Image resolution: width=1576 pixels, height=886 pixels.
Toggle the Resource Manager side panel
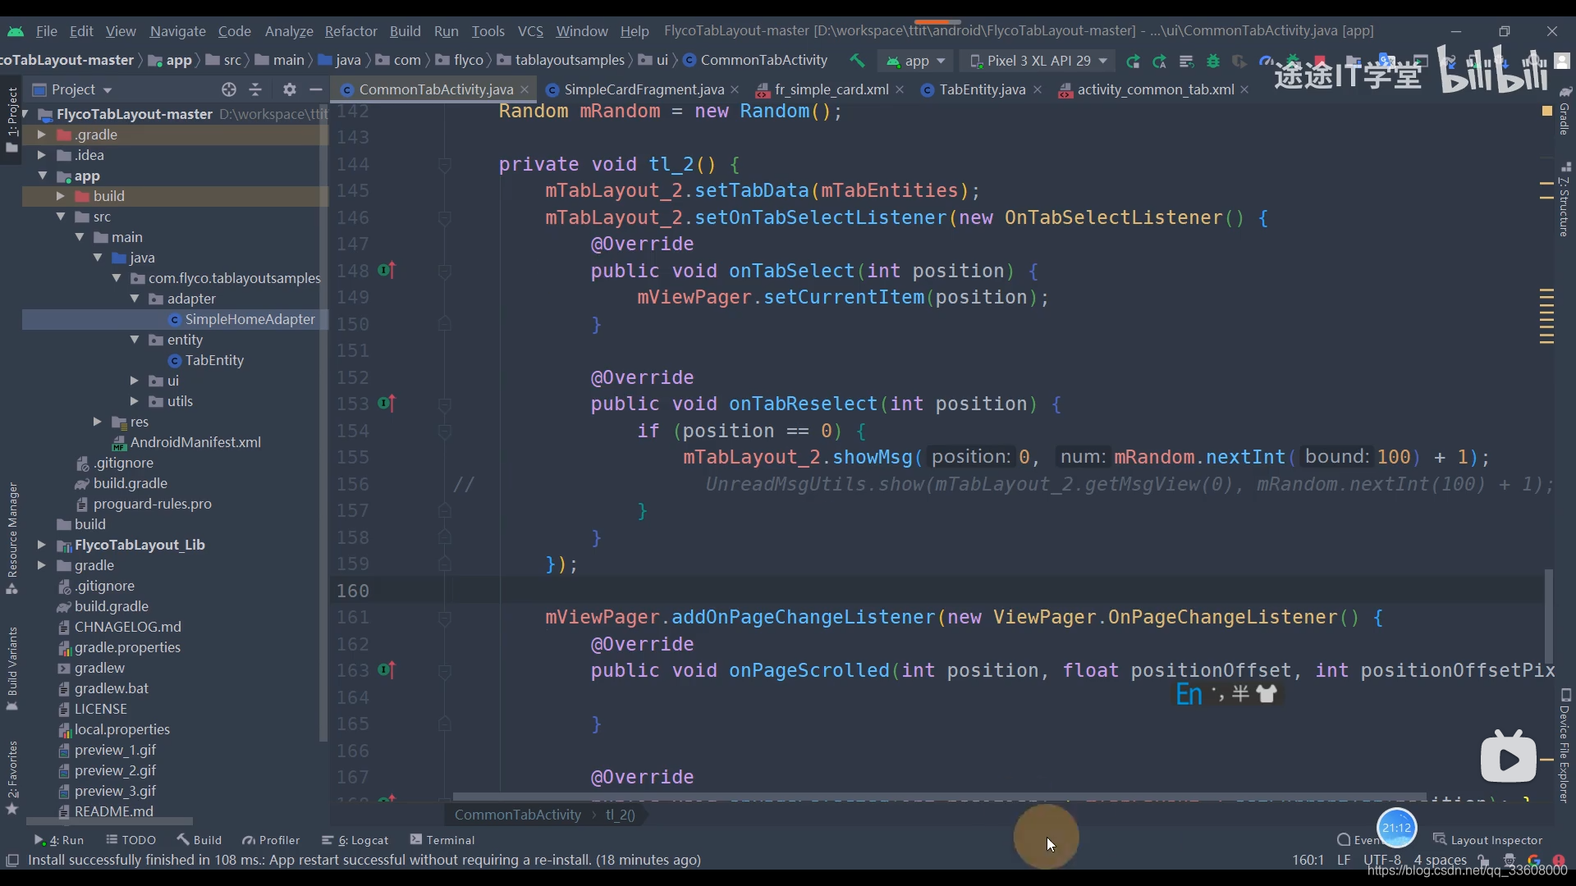click(11, 537)
